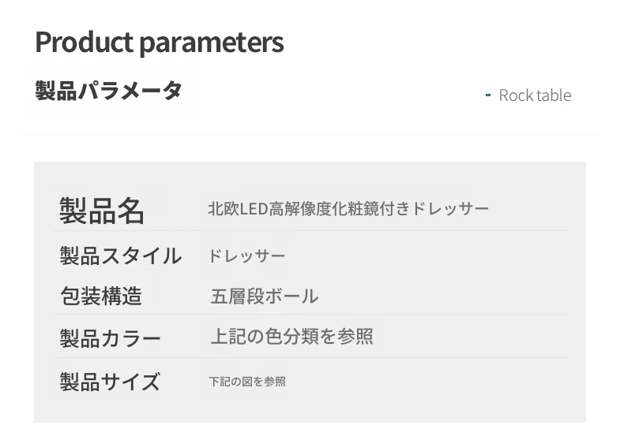This screenshot has width=624, height=440.
Task: Click the Product parameters heading
Action: pos(160,43)
